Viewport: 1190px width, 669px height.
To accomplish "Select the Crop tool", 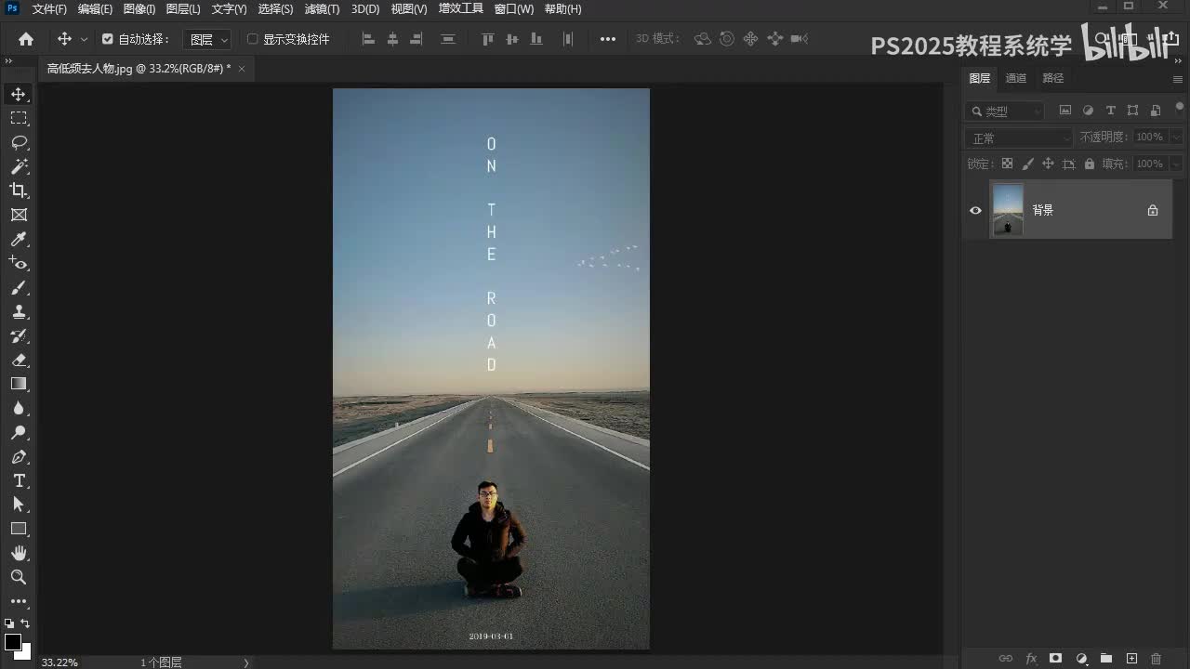I will [19, 190].
